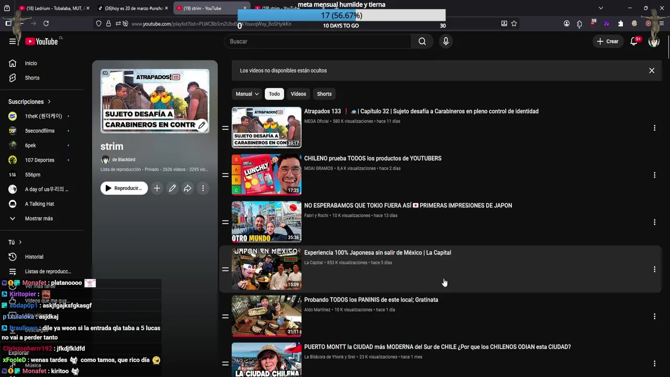The height and width of the screenshot is (377, 670).
Task: Click the magnifier search button
Action: coord(422,41)
